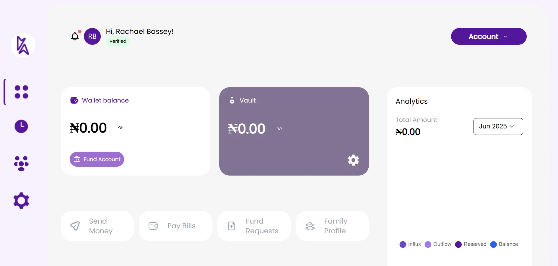Open the Jun 2025 month selector
Image resolution: width=558 pixels, height=266 pixels.
point(498,126)
